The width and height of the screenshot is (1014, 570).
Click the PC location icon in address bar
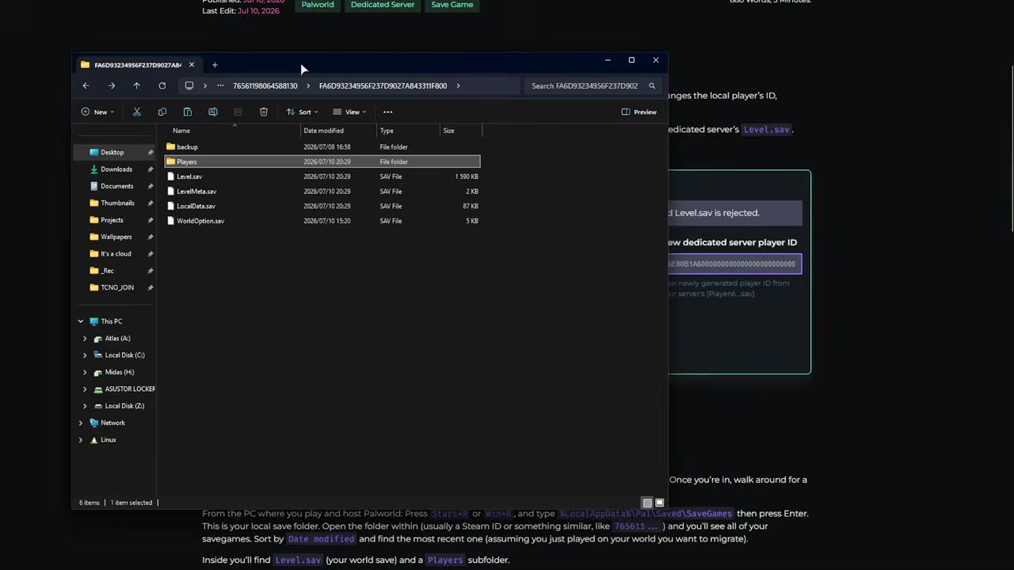coord(189,85)
